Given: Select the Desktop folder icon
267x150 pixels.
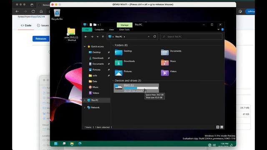Looking at the screenshot, I should pos(118,52).
